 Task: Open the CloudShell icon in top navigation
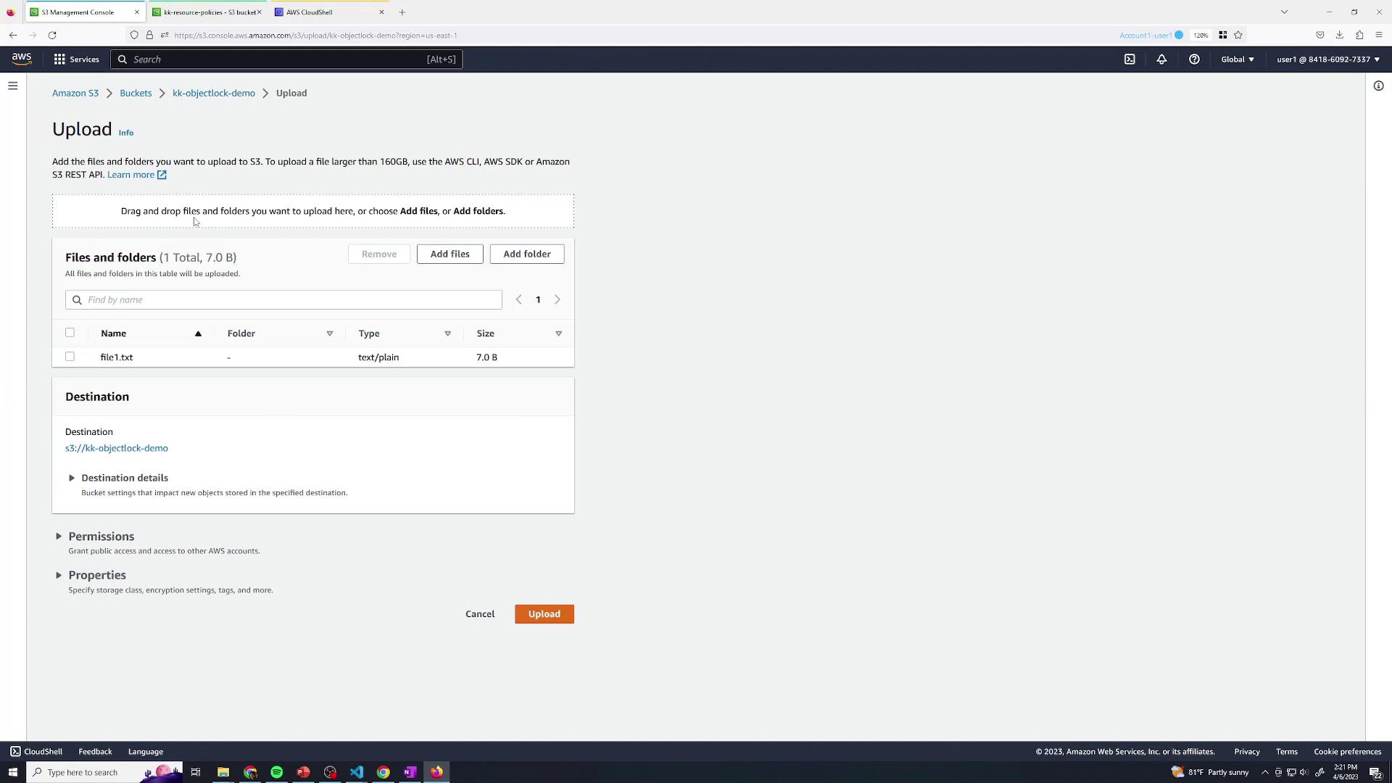click(1130, 59)
